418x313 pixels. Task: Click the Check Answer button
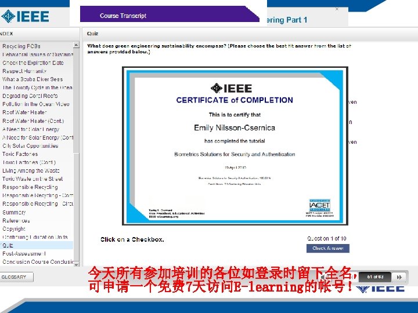click(x=327, y=248)
